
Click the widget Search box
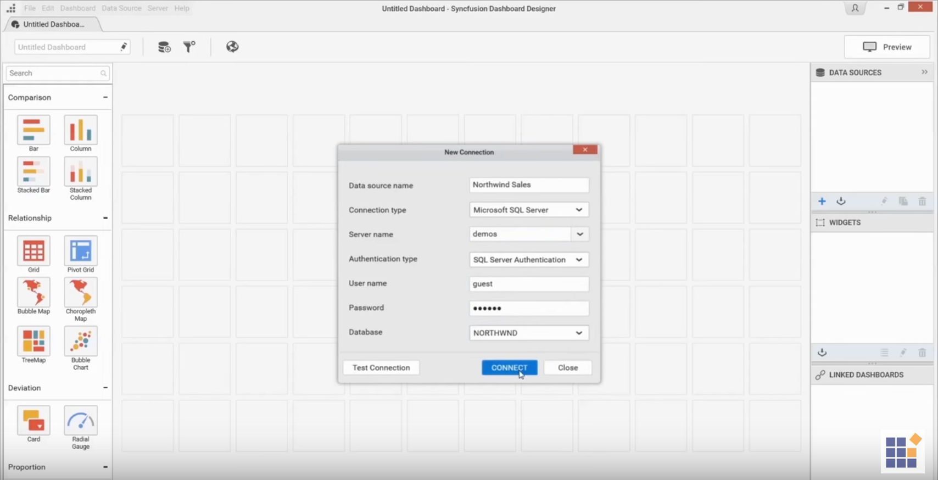57,73
